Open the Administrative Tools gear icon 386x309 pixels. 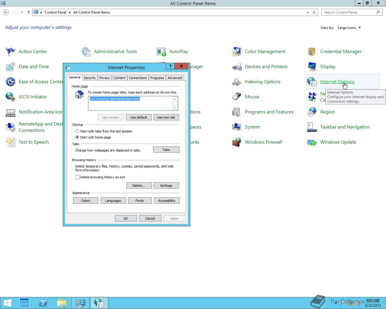pos(86,52)
